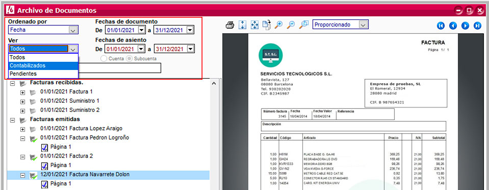Go to the next page arrow

click(466, 26)
